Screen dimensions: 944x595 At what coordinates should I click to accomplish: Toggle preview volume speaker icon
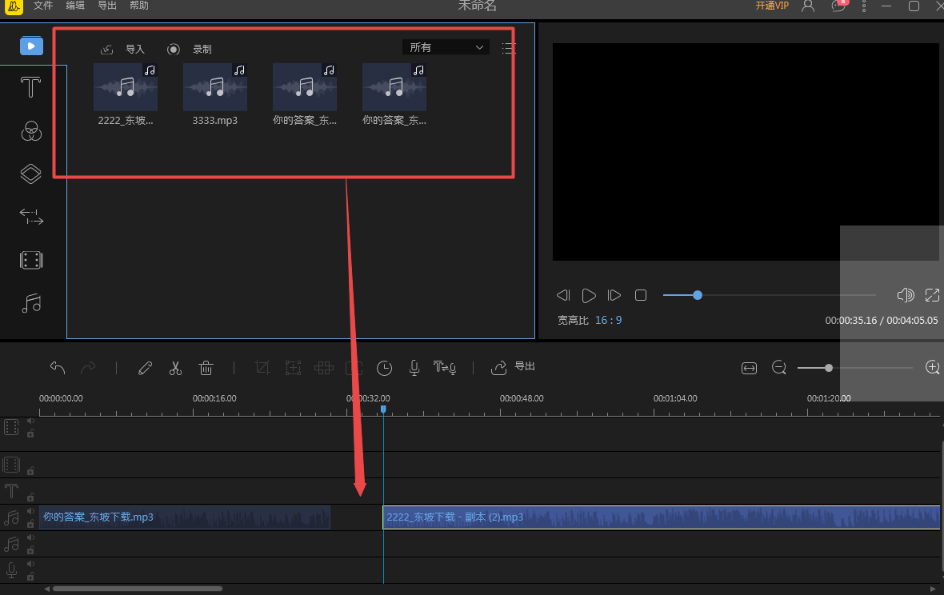tap(906, 295)
